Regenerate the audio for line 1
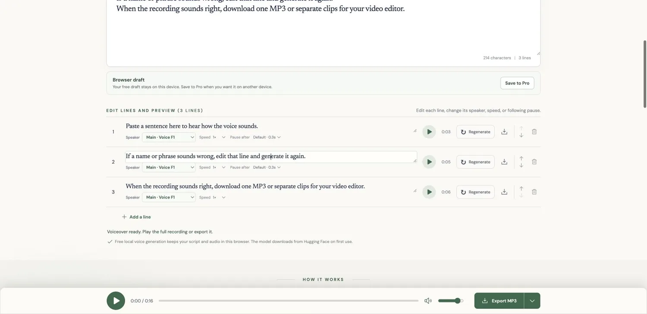 (x=475, y=132)
